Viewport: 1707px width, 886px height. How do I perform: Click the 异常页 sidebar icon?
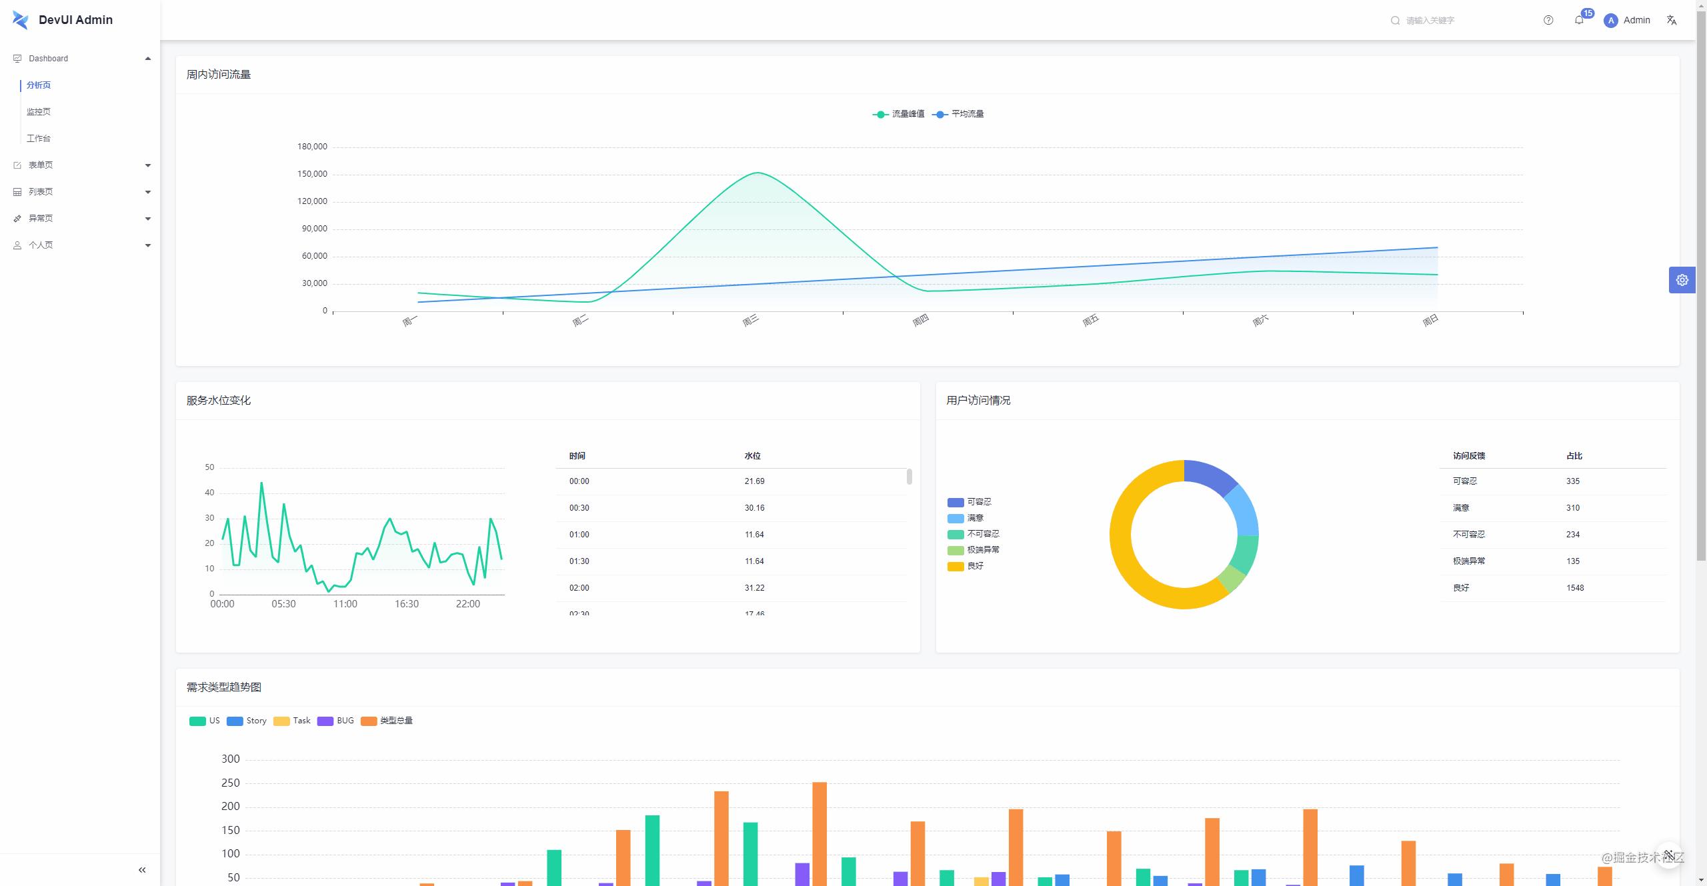point(17,219)
